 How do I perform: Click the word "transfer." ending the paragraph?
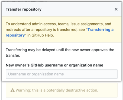coord(13,55)
